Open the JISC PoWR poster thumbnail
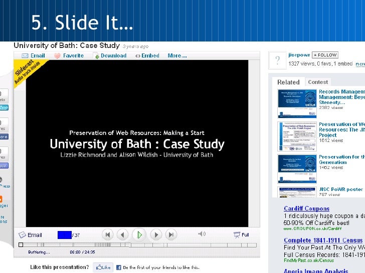The width and height of the screenshot is (365, 273). [x=297, y=192]
